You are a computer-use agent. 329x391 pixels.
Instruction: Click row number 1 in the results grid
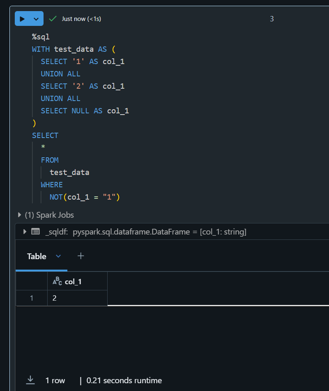(32, 298)
